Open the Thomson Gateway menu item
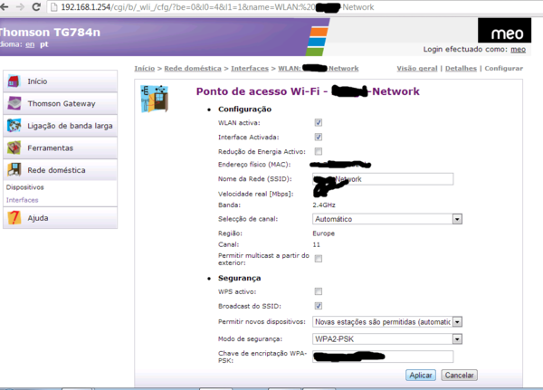The height and width of the screenshot is (390, 543). pos(61,103)
